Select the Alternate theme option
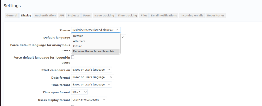The height and width of the screenshot is (106, 262). pyautogui.click(x=79, y=41)
